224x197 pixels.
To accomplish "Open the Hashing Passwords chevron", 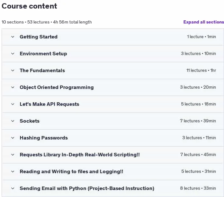I will [13, 138].
